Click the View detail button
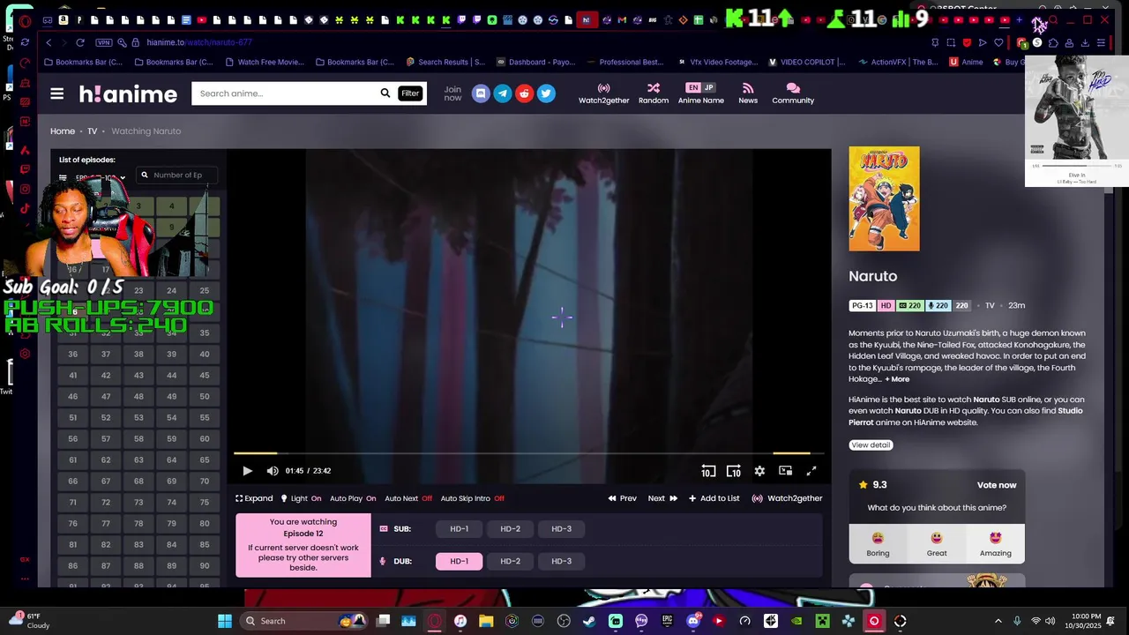The height and width of the screenshot is (635, 1129). coord(871,445)
